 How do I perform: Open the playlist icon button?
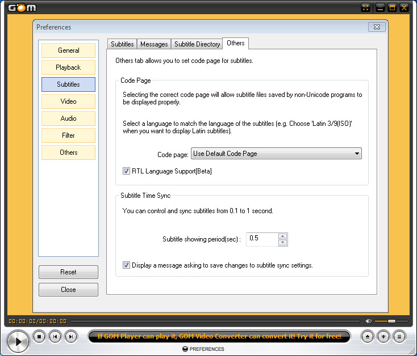399,337
